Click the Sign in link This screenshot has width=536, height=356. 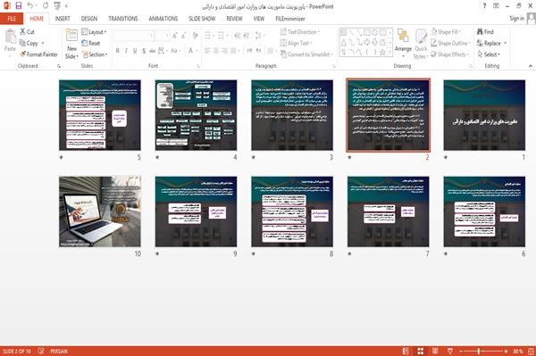[x=517, y=19]
